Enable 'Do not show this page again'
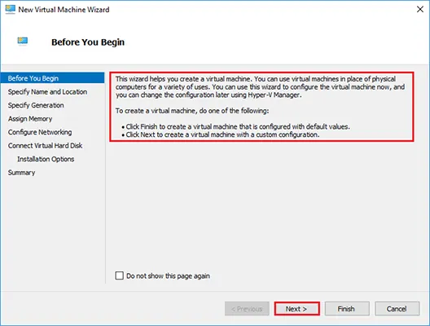430x326 pixels. 119,275
